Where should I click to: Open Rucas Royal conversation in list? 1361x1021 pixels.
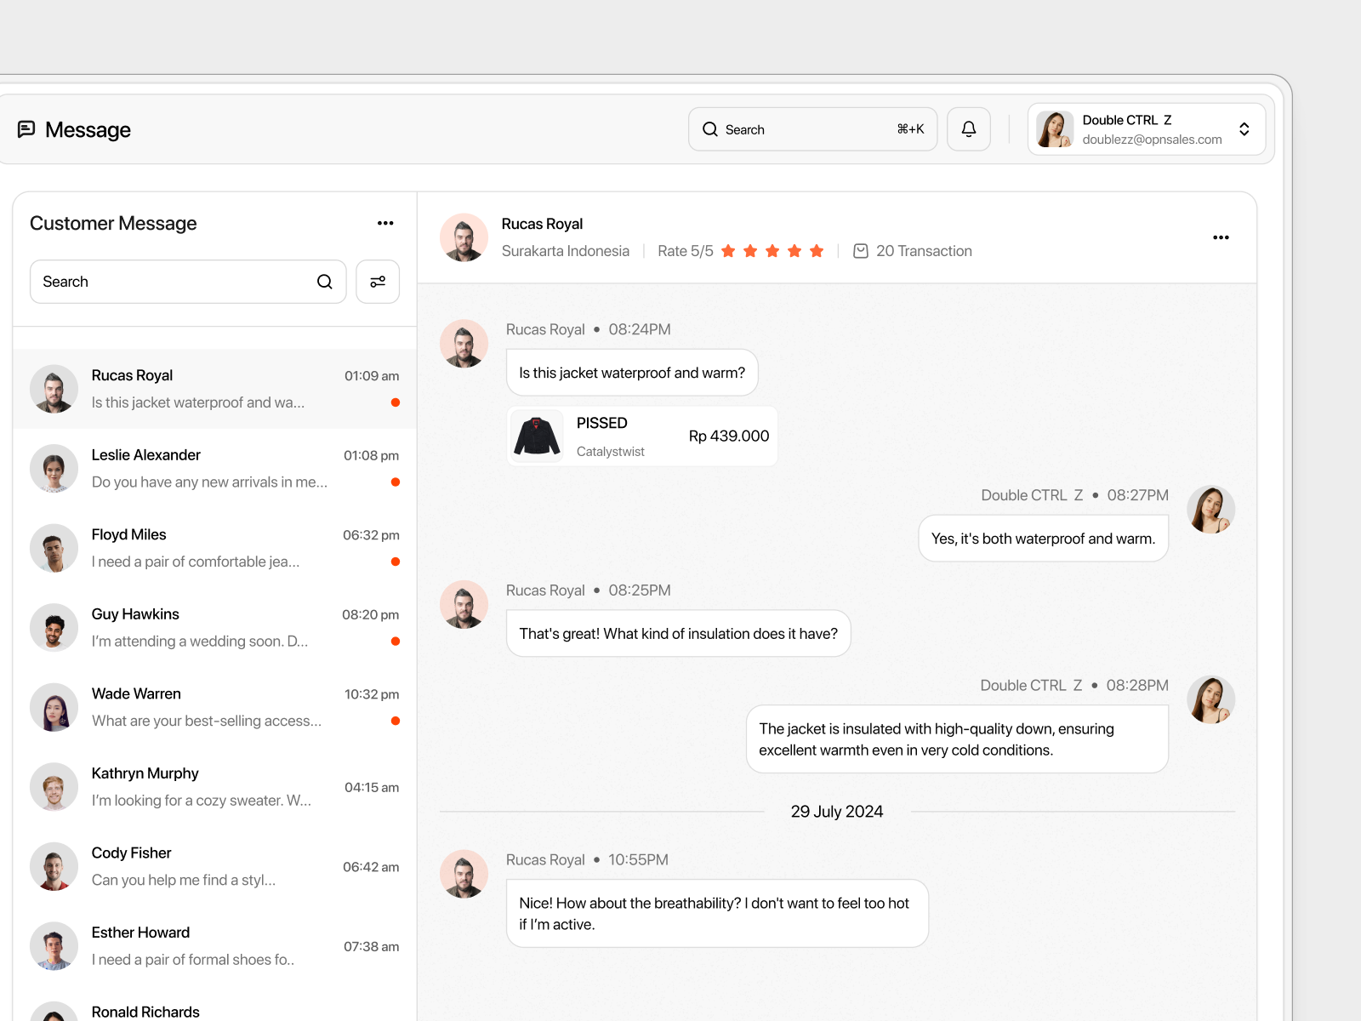[x=214, y=389]
